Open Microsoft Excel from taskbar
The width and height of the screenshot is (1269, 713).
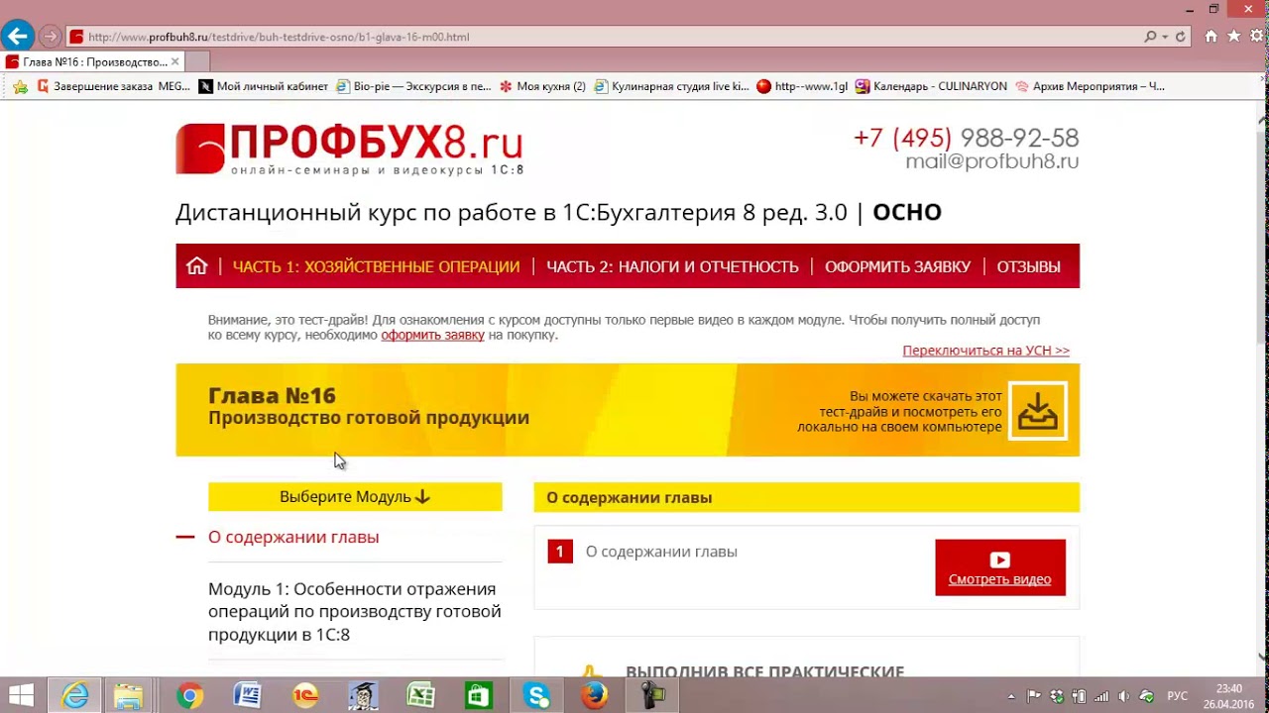pyautogui.click(x=421, y=696)
